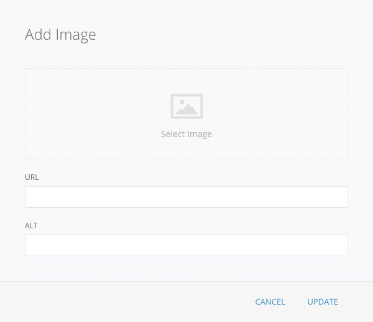Click the Add Image dialog heading

click(60, 35)
